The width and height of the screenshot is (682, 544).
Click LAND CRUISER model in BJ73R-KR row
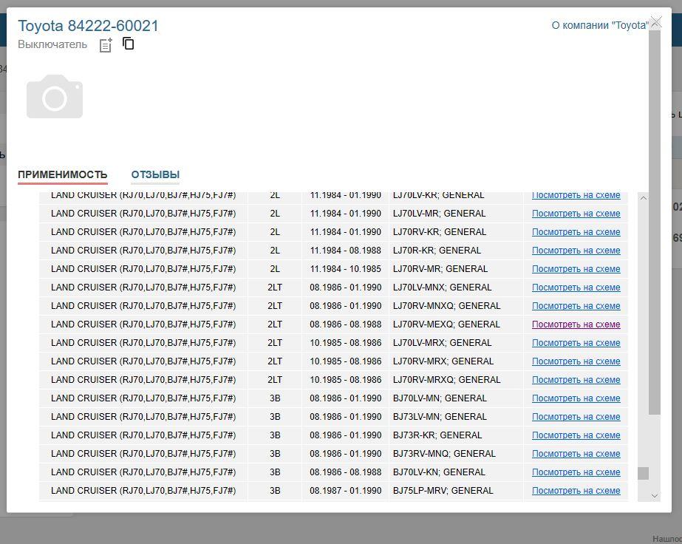tap(143, 435)
